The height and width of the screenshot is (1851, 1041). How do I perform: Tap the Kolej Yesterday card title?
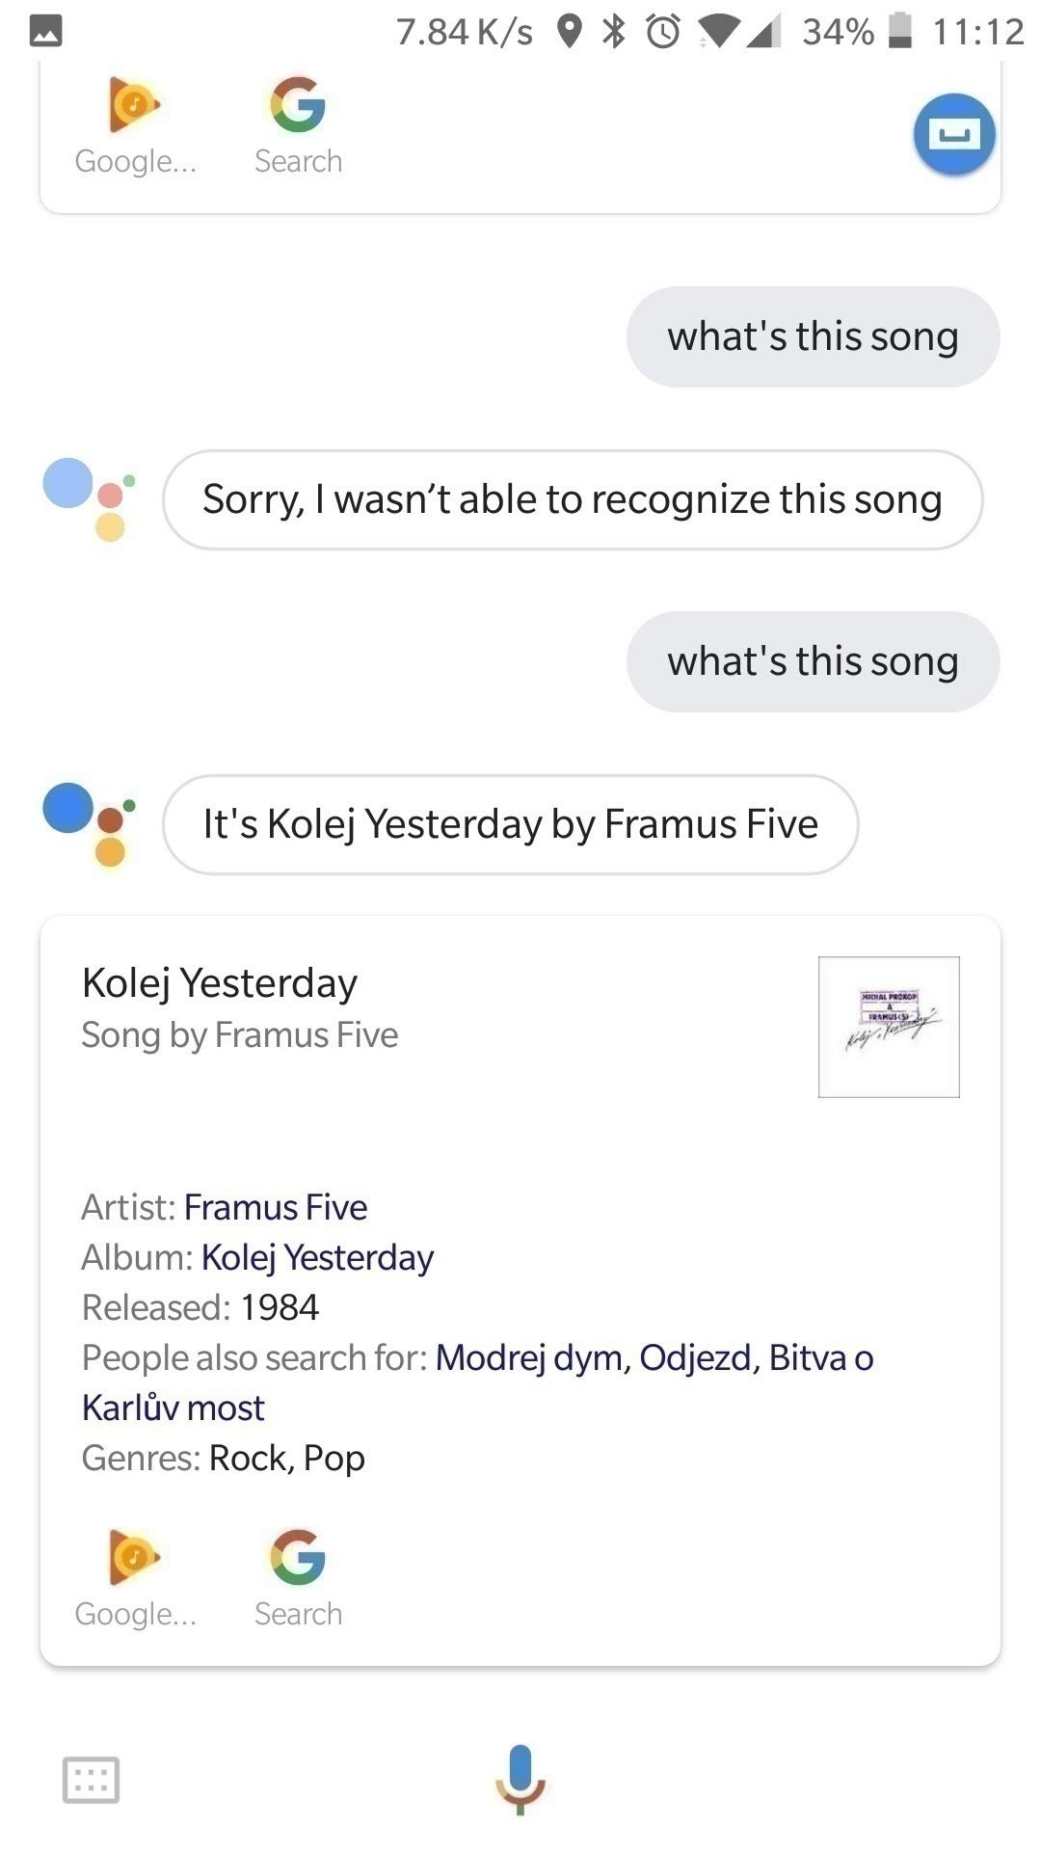[x=220, y=983]
